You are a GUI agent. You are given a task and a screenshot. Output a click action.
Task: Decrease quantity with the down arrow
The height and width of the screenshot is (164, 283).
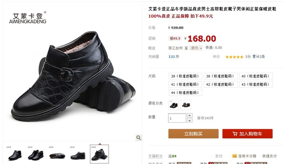click(x=190, y=120)
